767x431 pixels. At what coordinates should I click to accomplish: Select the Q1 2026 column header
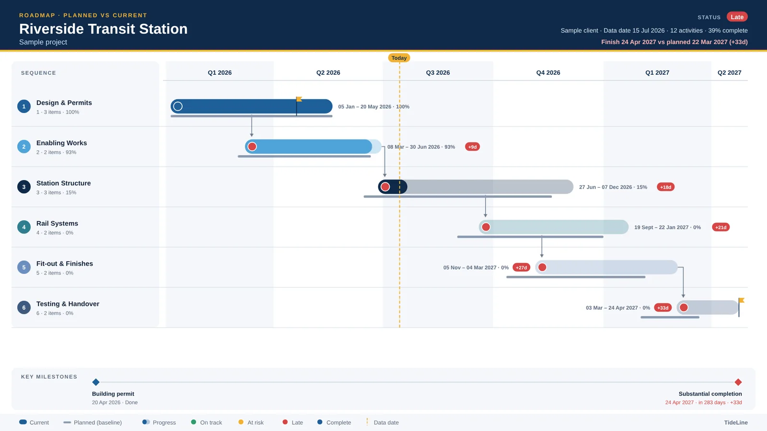tap(220, 73)
